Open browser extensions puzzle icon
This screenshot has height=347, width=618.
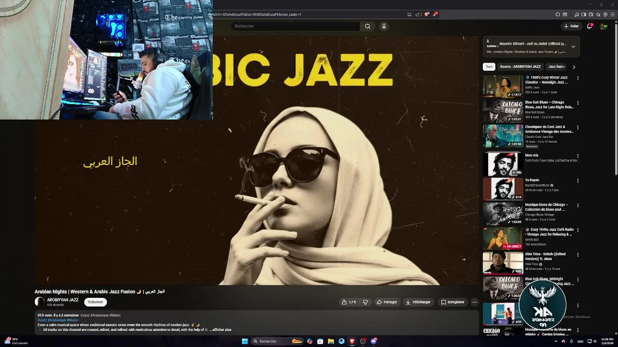(x=558, y=14)
